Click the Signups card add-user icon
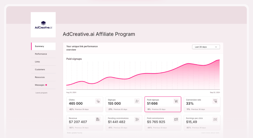Screen dimensions: 253x138 137,101
